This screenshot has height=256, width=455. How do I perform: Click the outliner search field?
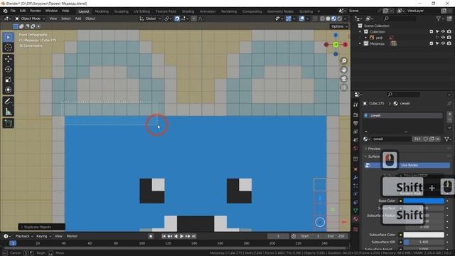400,18
